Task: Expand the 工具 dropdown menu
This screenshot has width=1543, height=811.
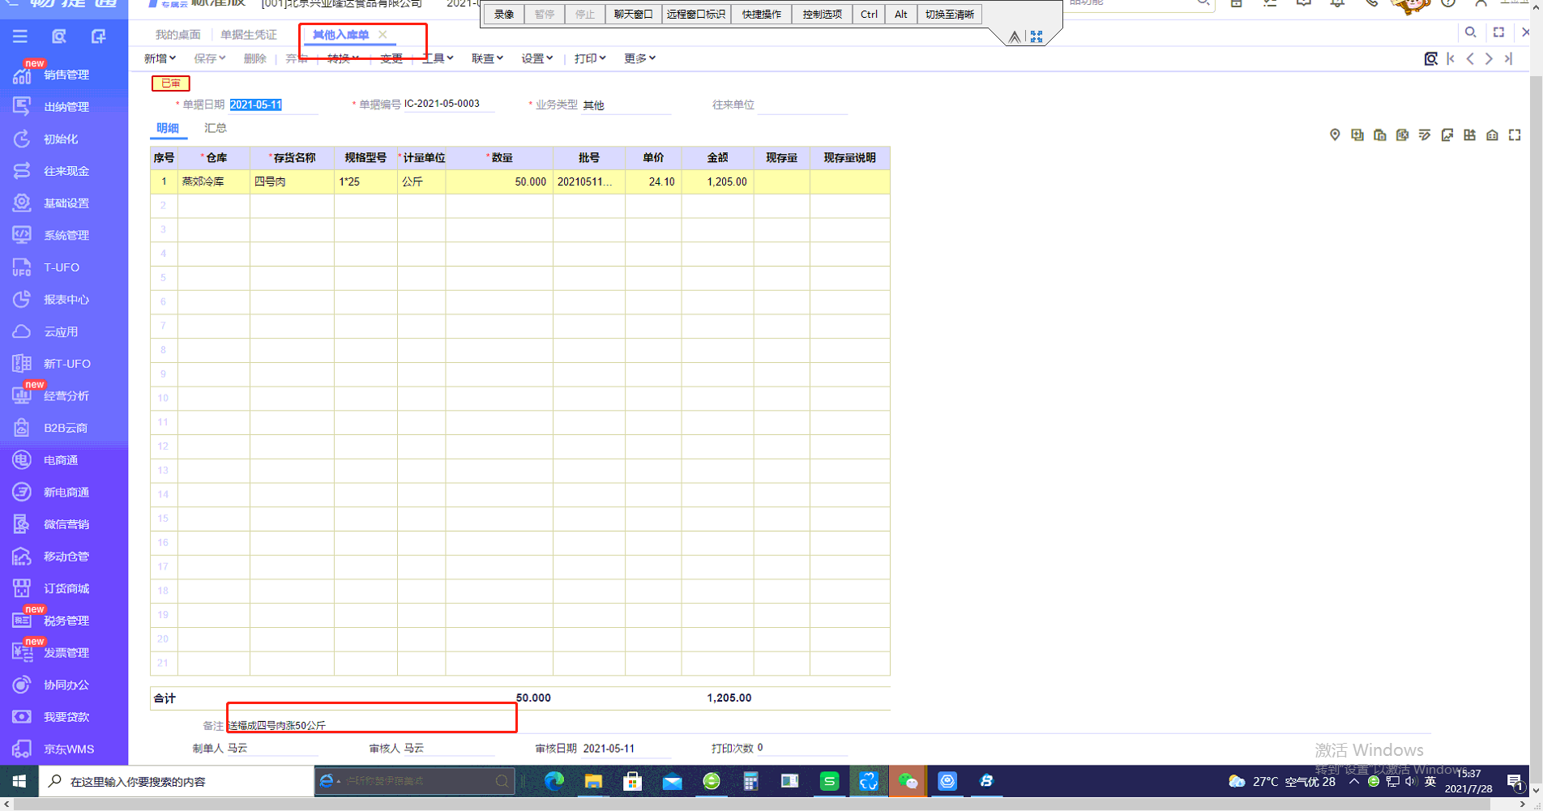Action: point(438,58)
